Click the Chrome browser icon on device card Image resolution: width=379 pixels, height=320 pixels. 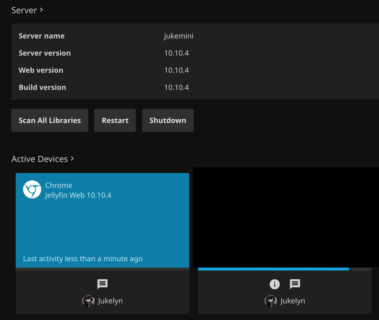pyautogui.click(x=32, y=189)
